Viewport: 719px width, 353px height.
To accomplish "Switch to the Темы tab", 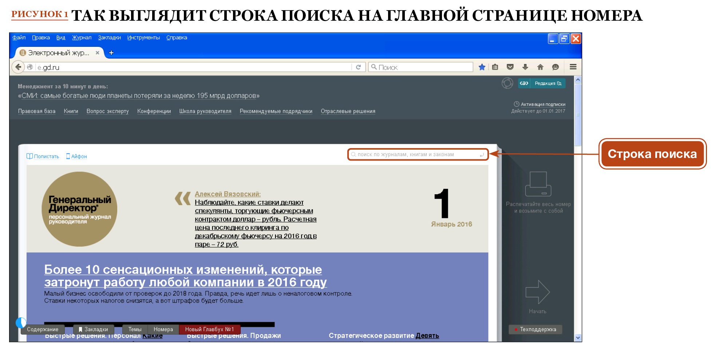I will [x=135, y=329].
